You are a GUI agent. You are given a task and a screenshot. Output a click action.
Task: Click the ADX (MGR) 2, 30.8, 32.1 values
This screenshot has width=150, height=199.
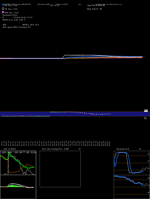[x=31, y=25]
